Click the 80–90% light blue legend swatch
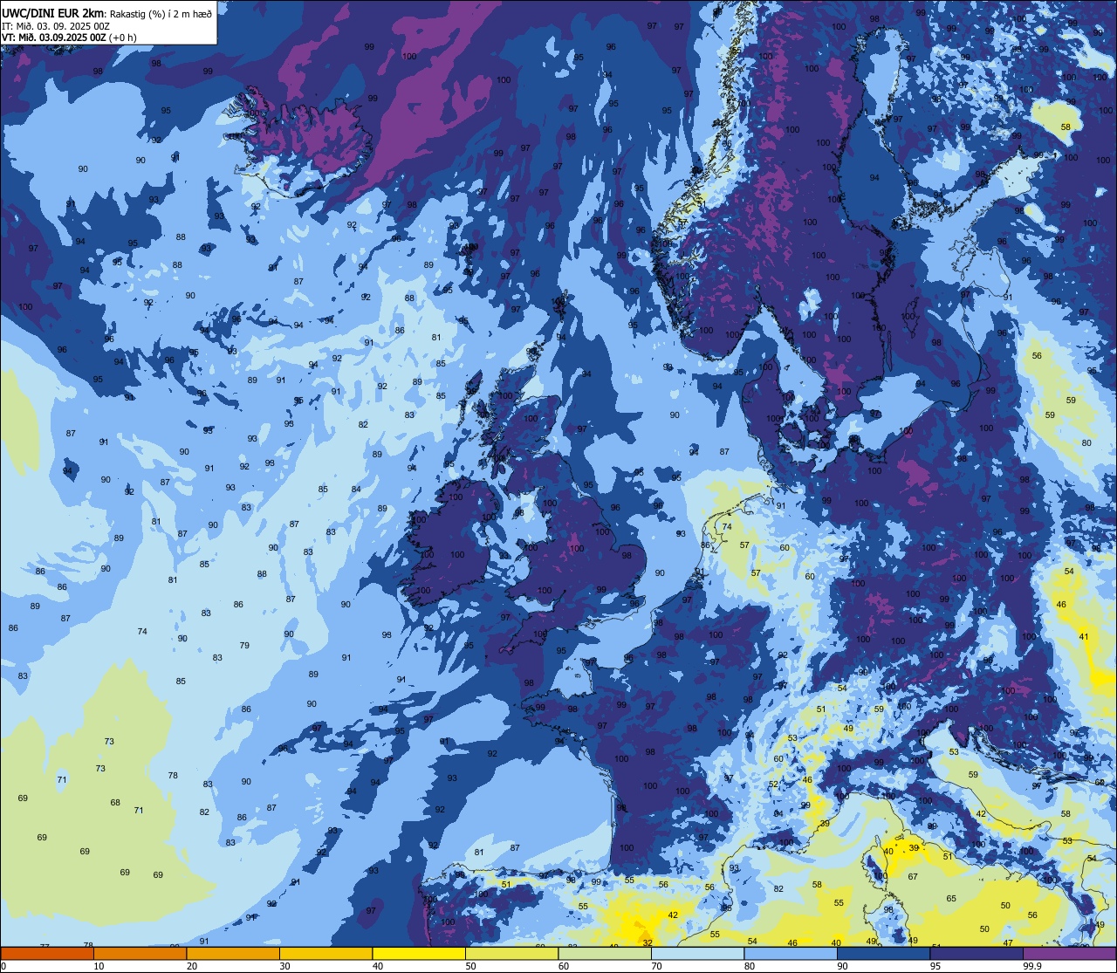 pos(791,953)
